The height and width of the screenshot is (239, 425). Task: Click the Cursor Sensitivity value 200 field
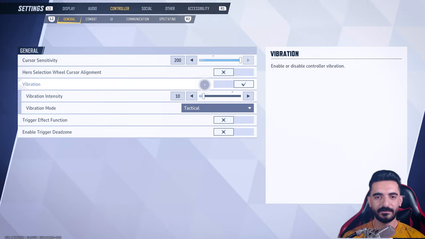pyautogui.click(x=178, y=60)
